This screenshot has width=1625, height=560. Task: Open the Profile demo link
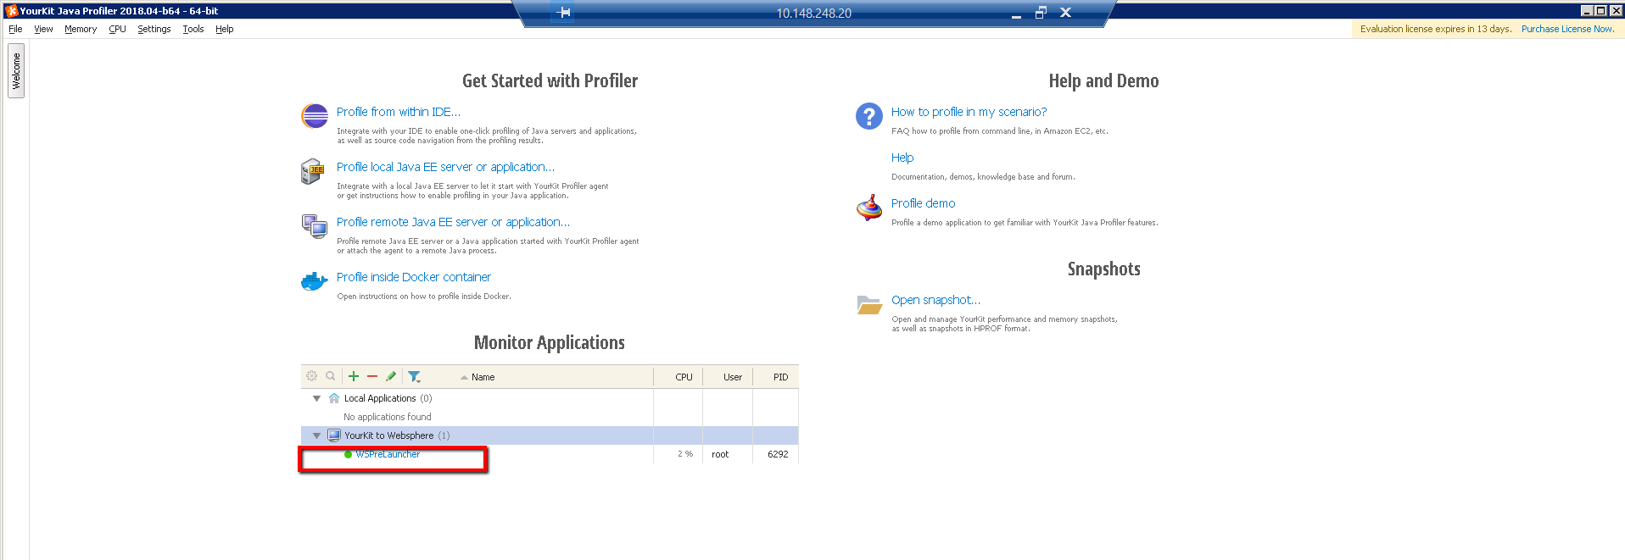click(x=923, y=203)
